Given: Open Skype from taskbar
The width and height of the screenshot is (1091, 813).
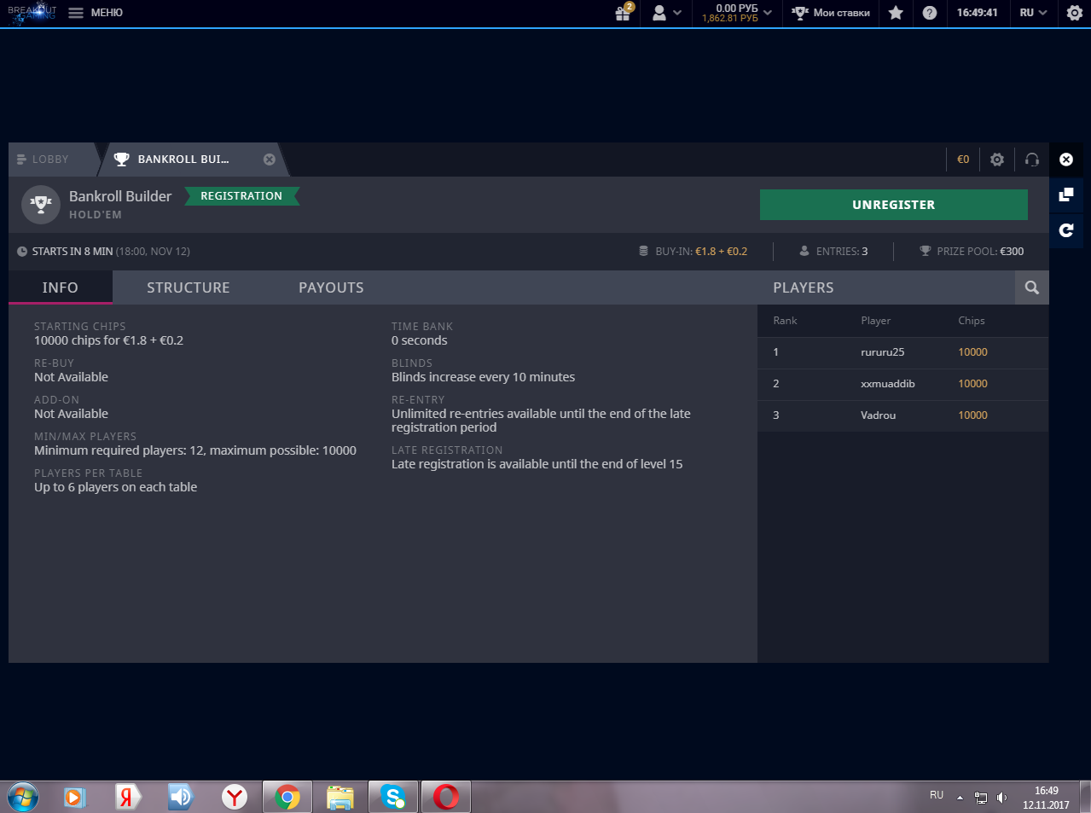Looking at the screenshot, I should [393, 797].
